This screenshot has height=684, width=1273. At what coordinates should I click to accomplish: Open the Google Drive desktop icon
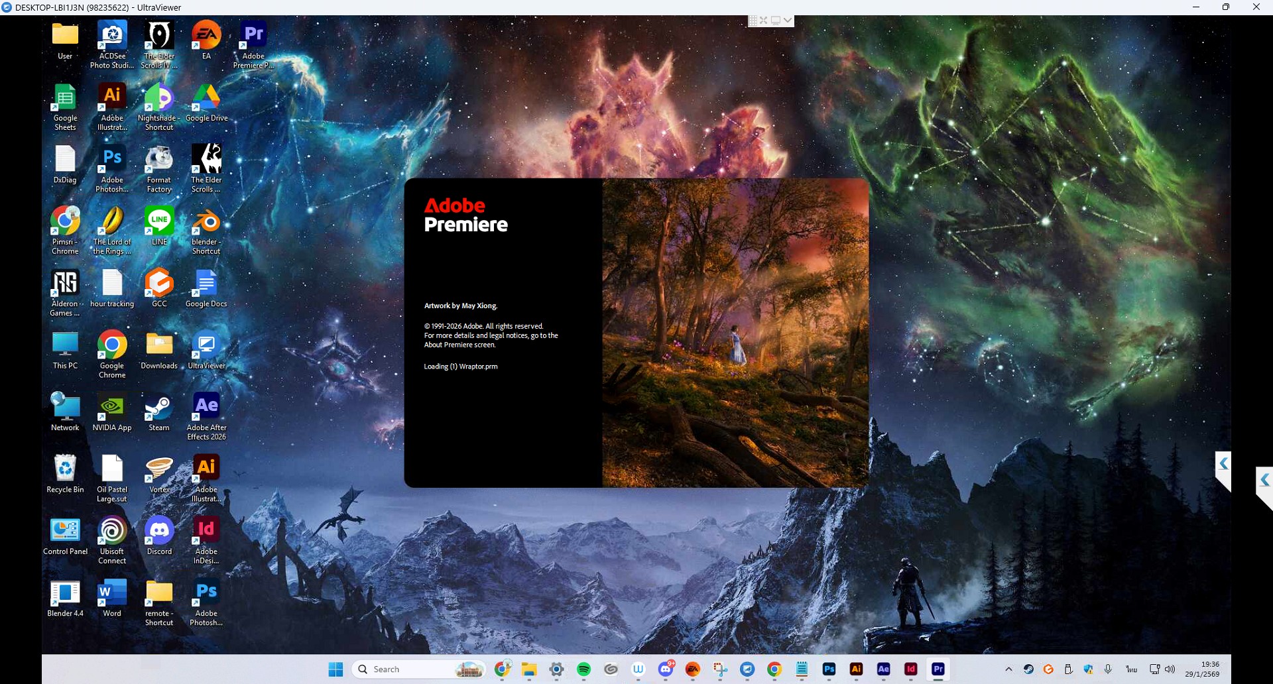point(206,103)
